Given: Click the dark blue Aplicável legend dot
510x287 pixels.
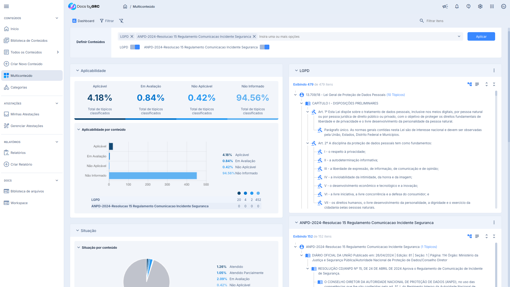Looking at the screenshot, I should pyautogui.click(x=239, y=193).
